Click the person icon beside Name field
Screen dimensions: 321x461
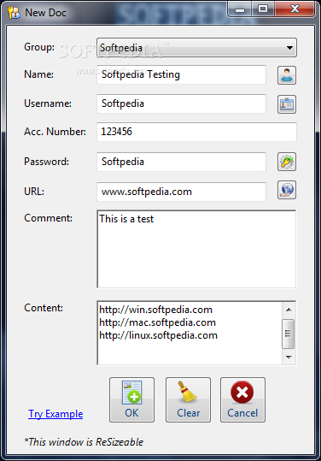287,75
